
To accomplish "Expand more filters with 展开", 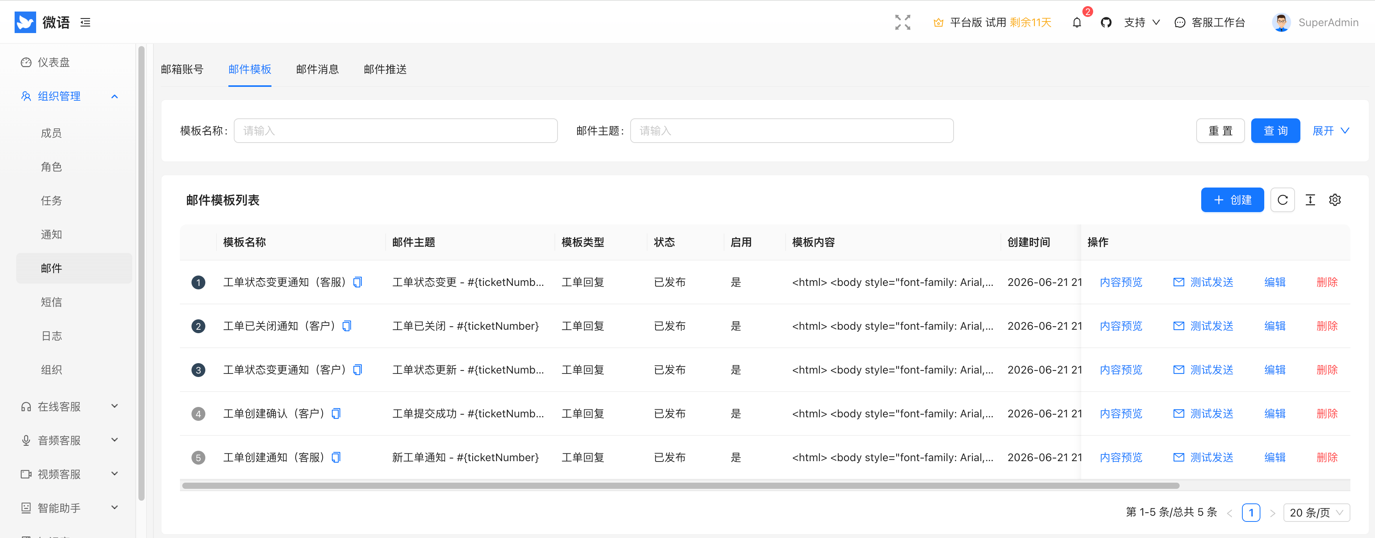I will point(1331,131).
